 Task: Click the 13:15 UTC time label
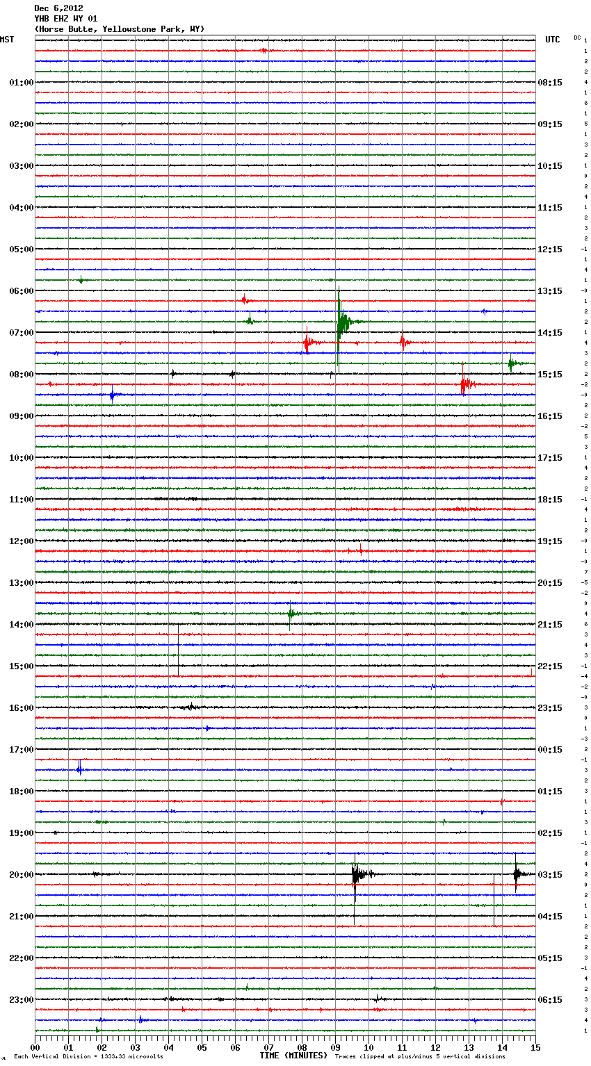550,291
